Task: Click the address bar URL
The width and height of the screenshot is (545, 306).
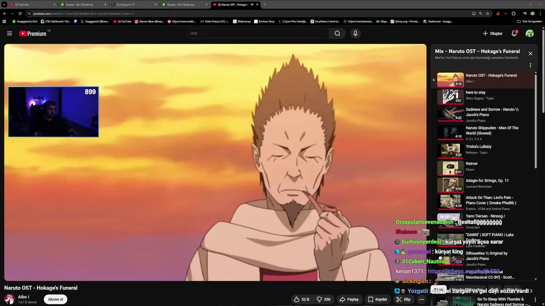Action: click(x=83, y=14)
